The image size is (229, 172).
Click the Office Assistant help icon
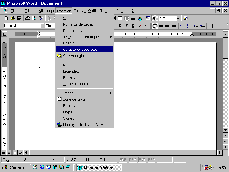[x=185, y=18]
